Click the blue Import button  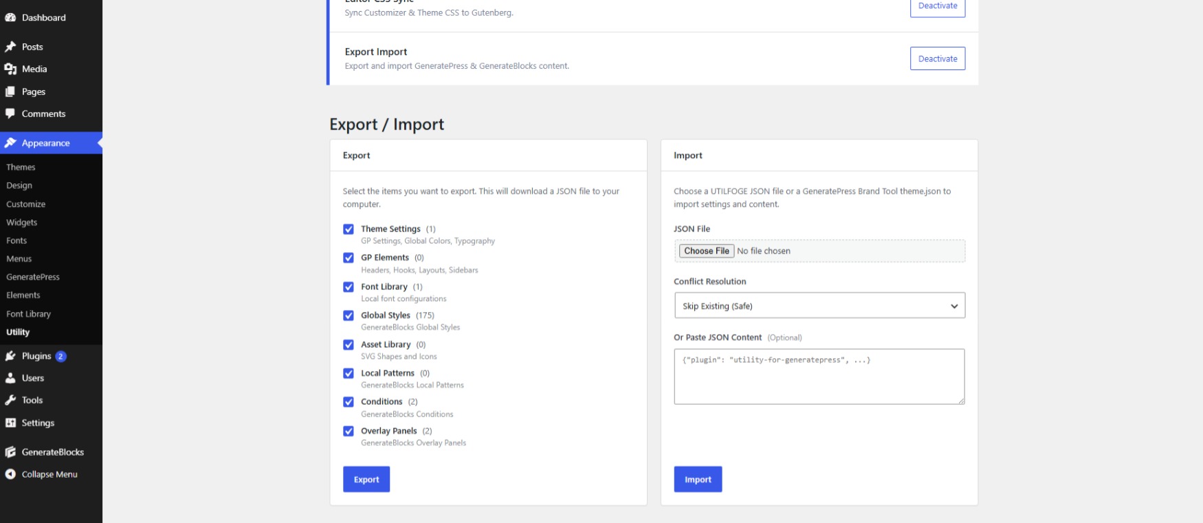[x=698, y=480]
